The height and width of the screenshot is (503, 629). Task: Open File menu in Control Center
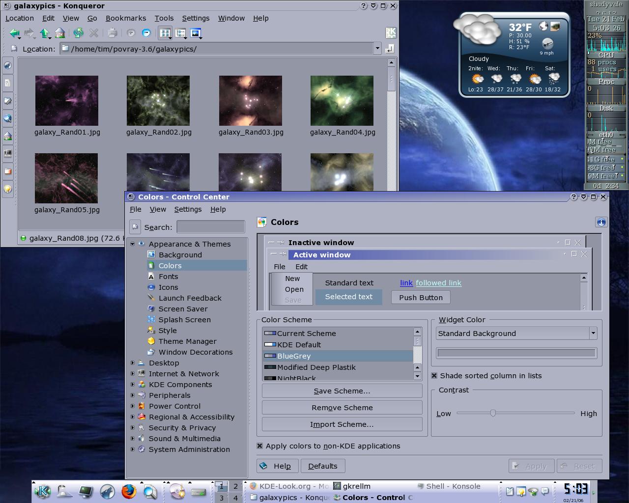tap(136, 209)
